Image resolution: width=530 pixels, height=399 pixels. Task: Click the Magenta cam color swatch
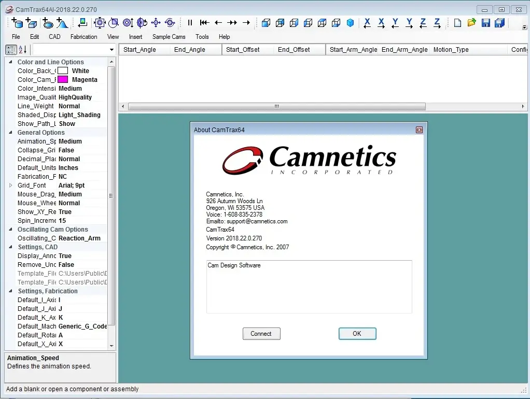point(63,79)
